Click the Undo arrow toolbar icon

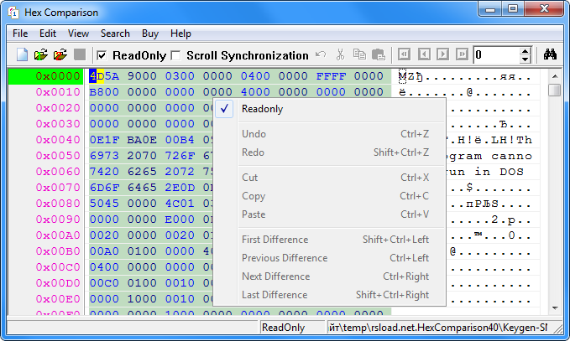tap(321, 55)
